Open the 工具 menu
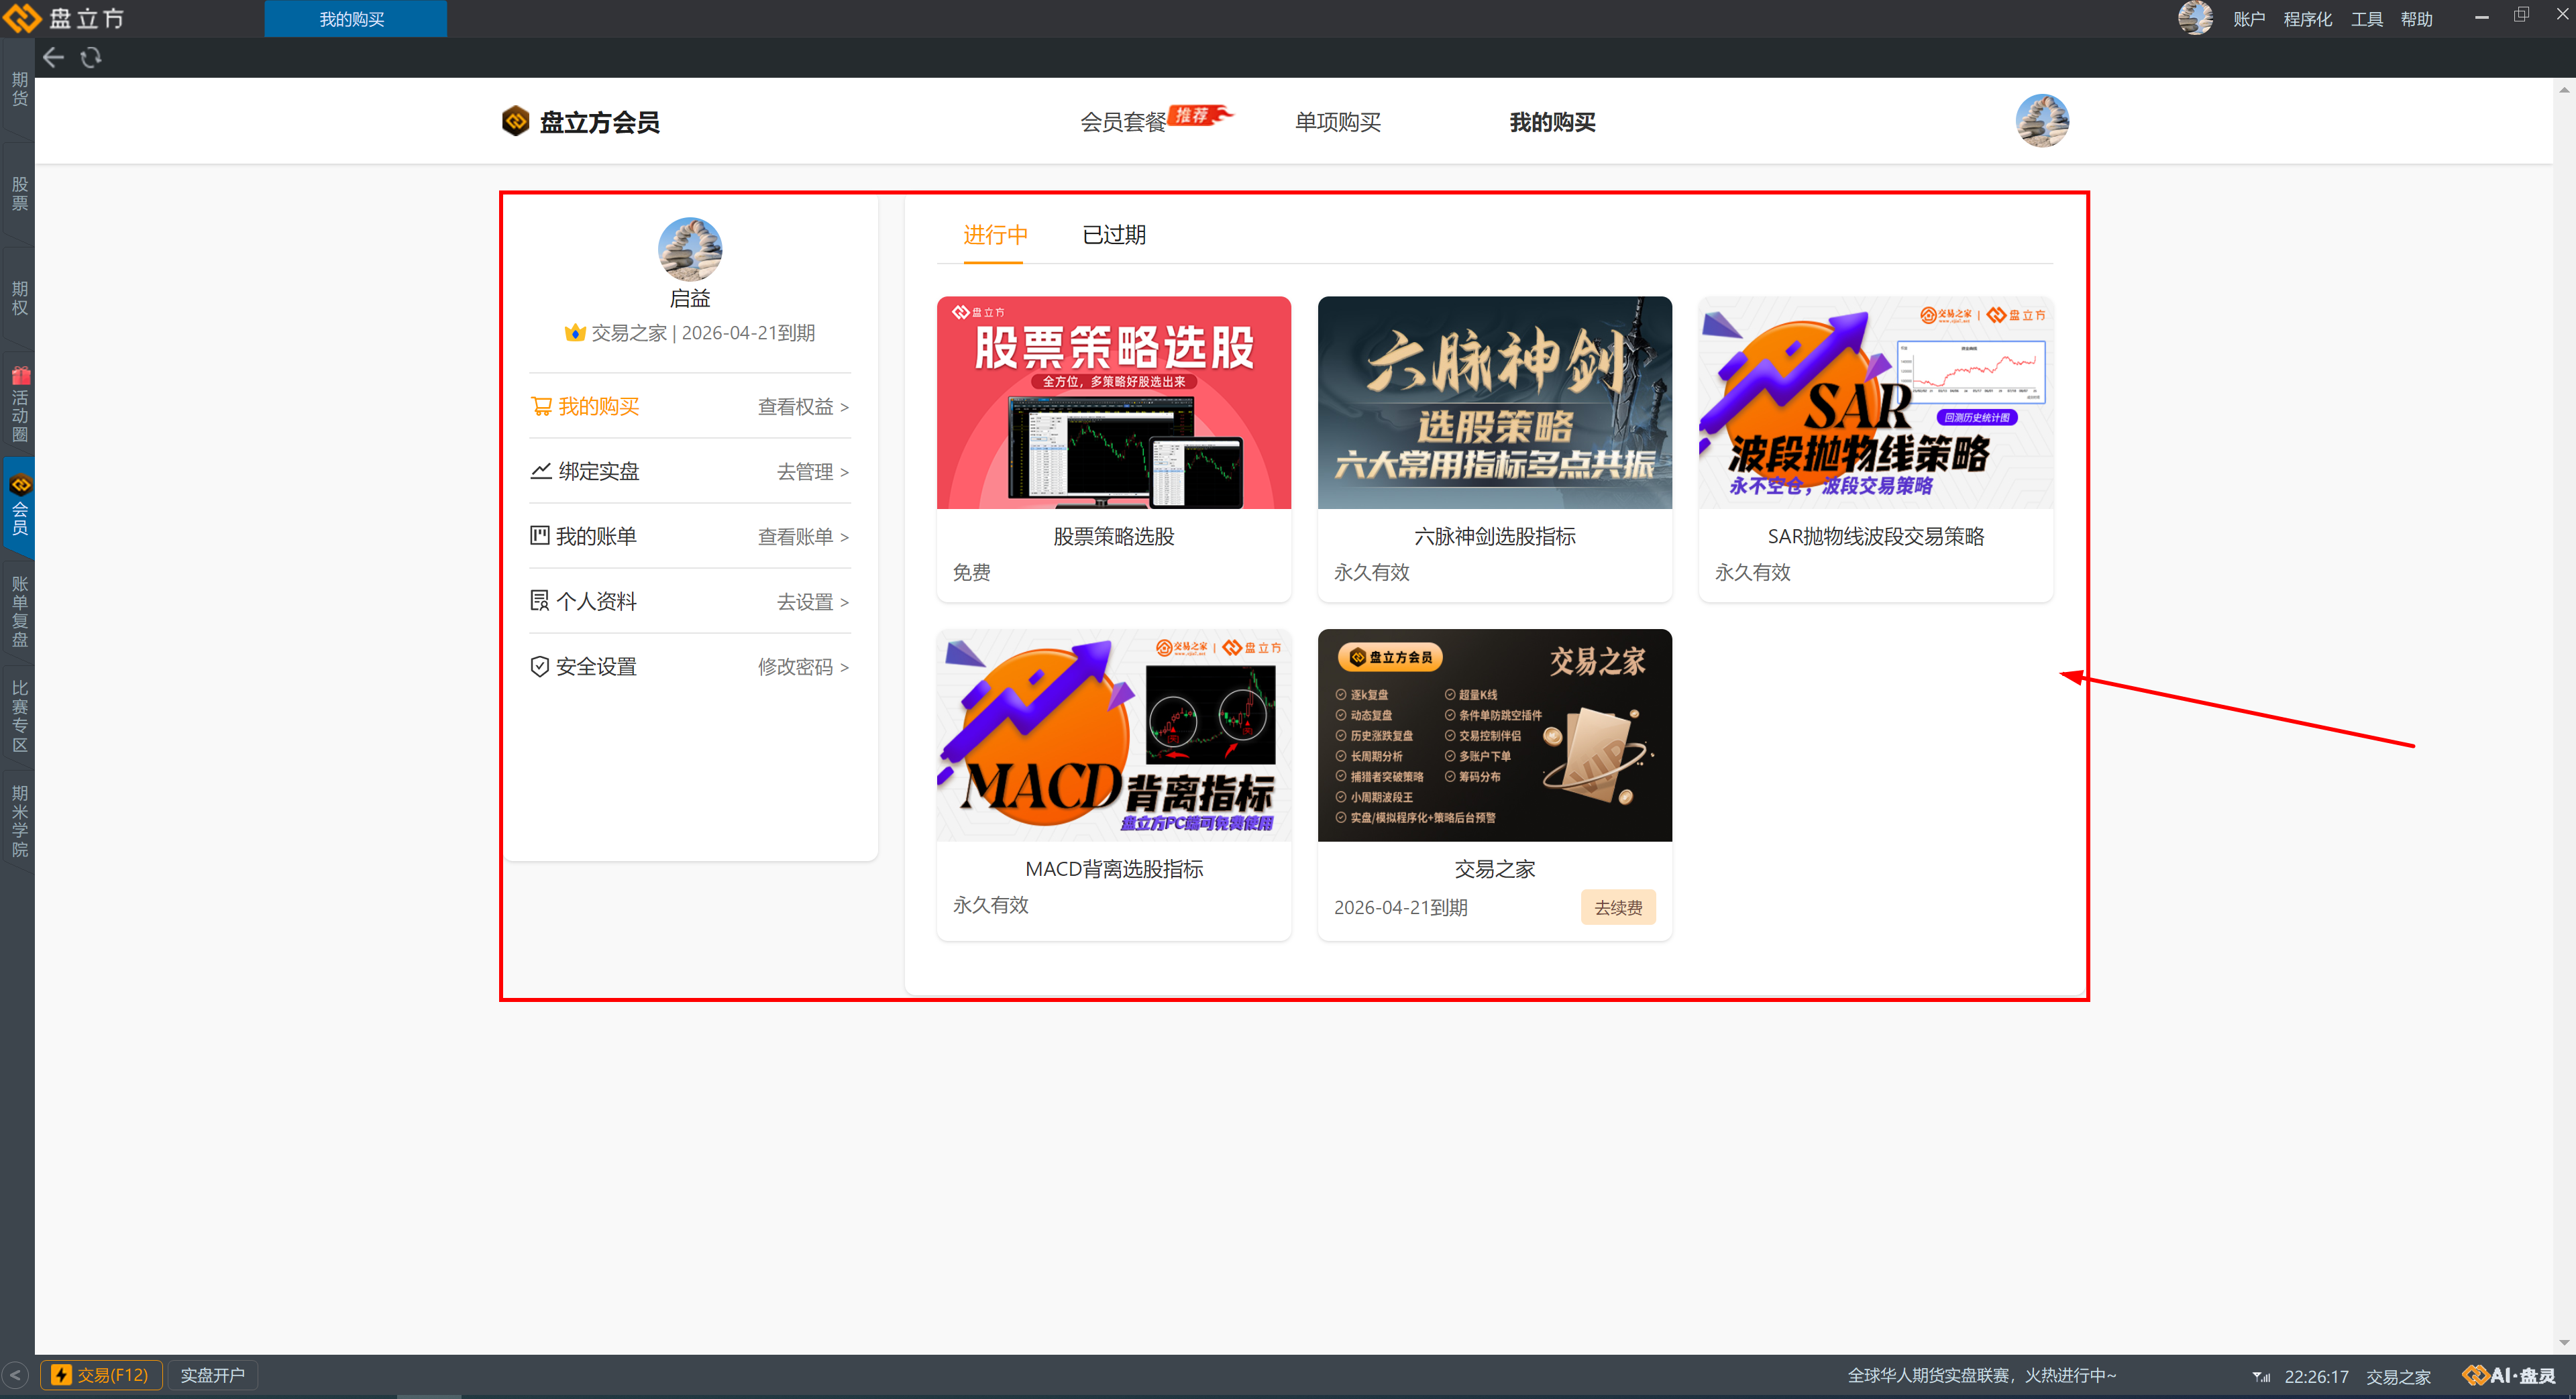Viewport: 2576px width, 1399px height. click(2366, 19)
